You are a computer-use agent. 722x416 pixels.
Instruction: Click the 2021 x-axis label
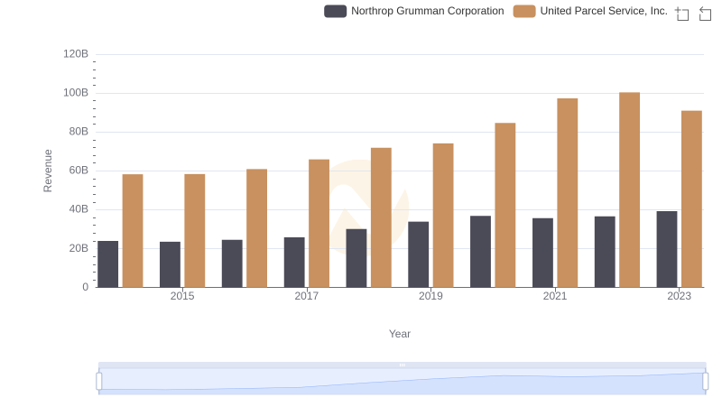pyautogui.click(x=555, y=296)
